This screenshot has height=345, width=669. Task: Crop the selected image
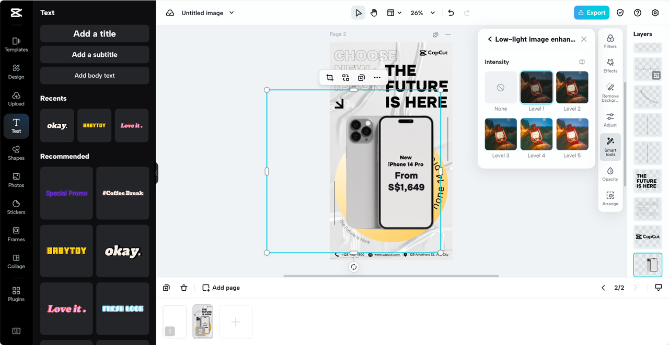330,78
